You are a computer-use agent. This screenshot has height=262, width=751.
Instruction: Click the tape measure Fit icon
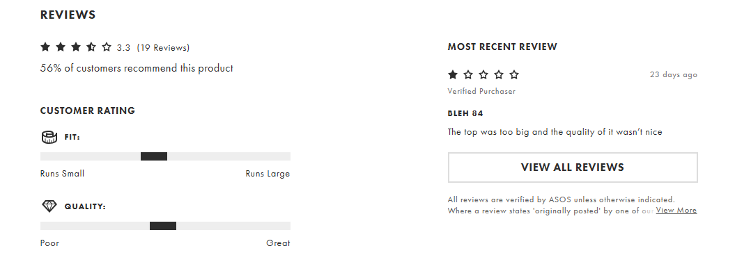point(49,137)
